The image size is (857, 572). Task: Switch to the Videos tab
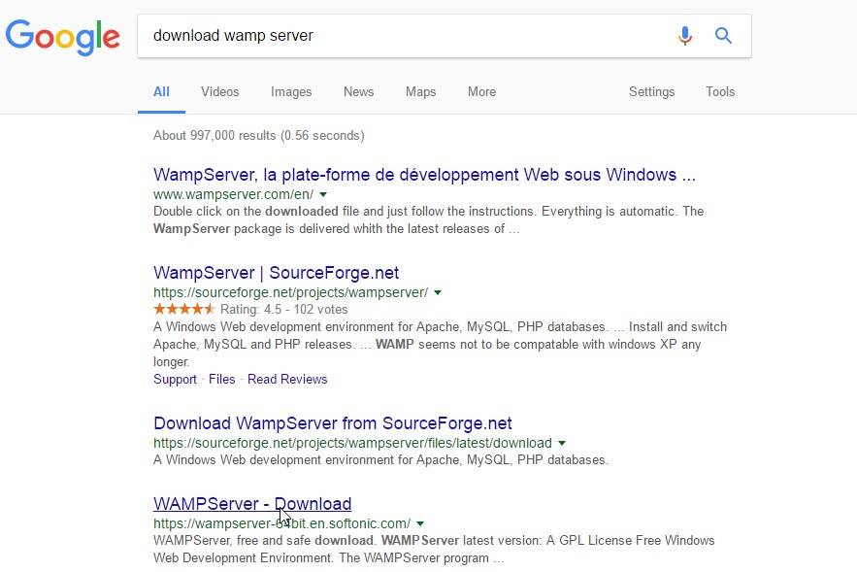[x=219, y=91]
